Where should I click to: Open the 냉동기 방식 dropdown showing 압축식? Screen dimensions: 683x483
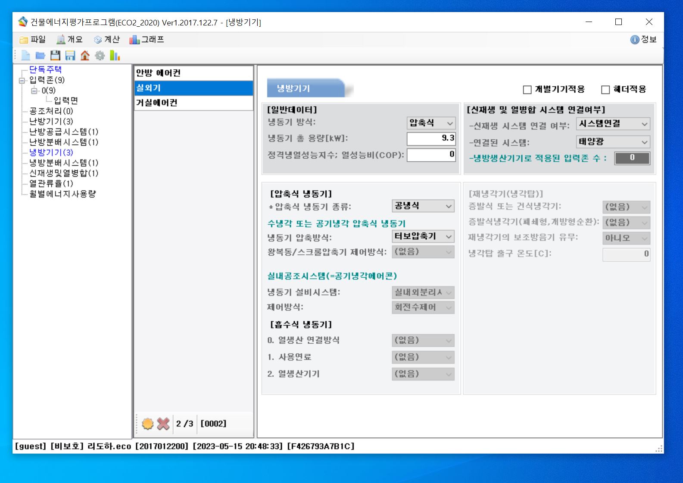click(431, 123)
